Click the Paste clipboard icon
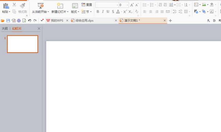Screen dimensions: 221x132 [x=6, y=6]
